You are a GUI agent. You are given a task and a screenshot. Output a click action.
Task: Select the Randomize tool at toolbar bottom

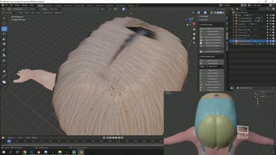pos(4,87)
